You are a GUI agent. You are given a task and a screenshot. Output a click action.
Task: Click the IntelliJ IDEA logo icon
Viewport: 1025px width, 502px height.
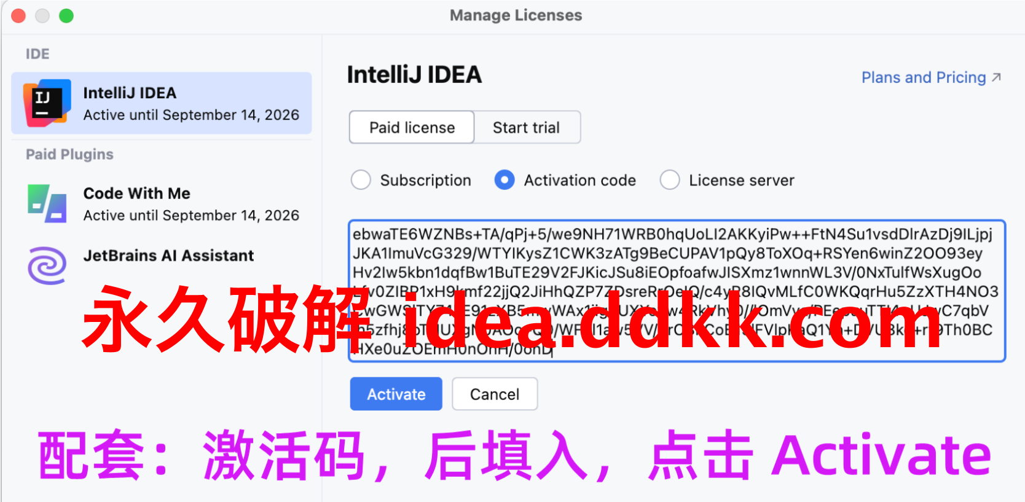[47, 103]
